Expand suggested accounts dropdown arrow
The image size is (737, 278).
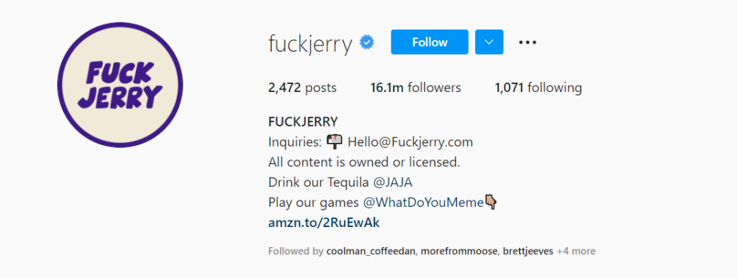(x=489, y=42)
